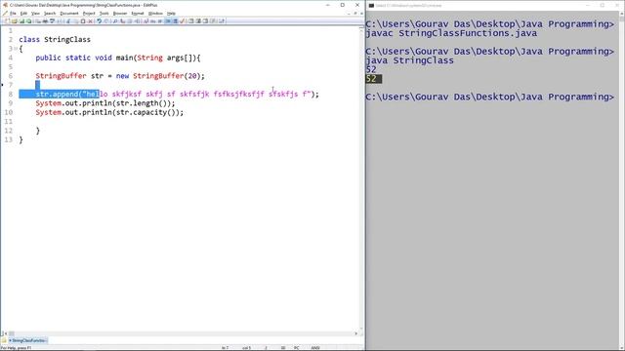Click the Find magnifier icon
625x351 pixels.
click(115, 21)
